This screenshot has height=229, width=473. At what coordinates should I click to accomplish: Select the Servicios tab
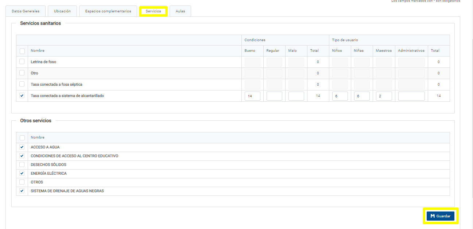point(153,11)
